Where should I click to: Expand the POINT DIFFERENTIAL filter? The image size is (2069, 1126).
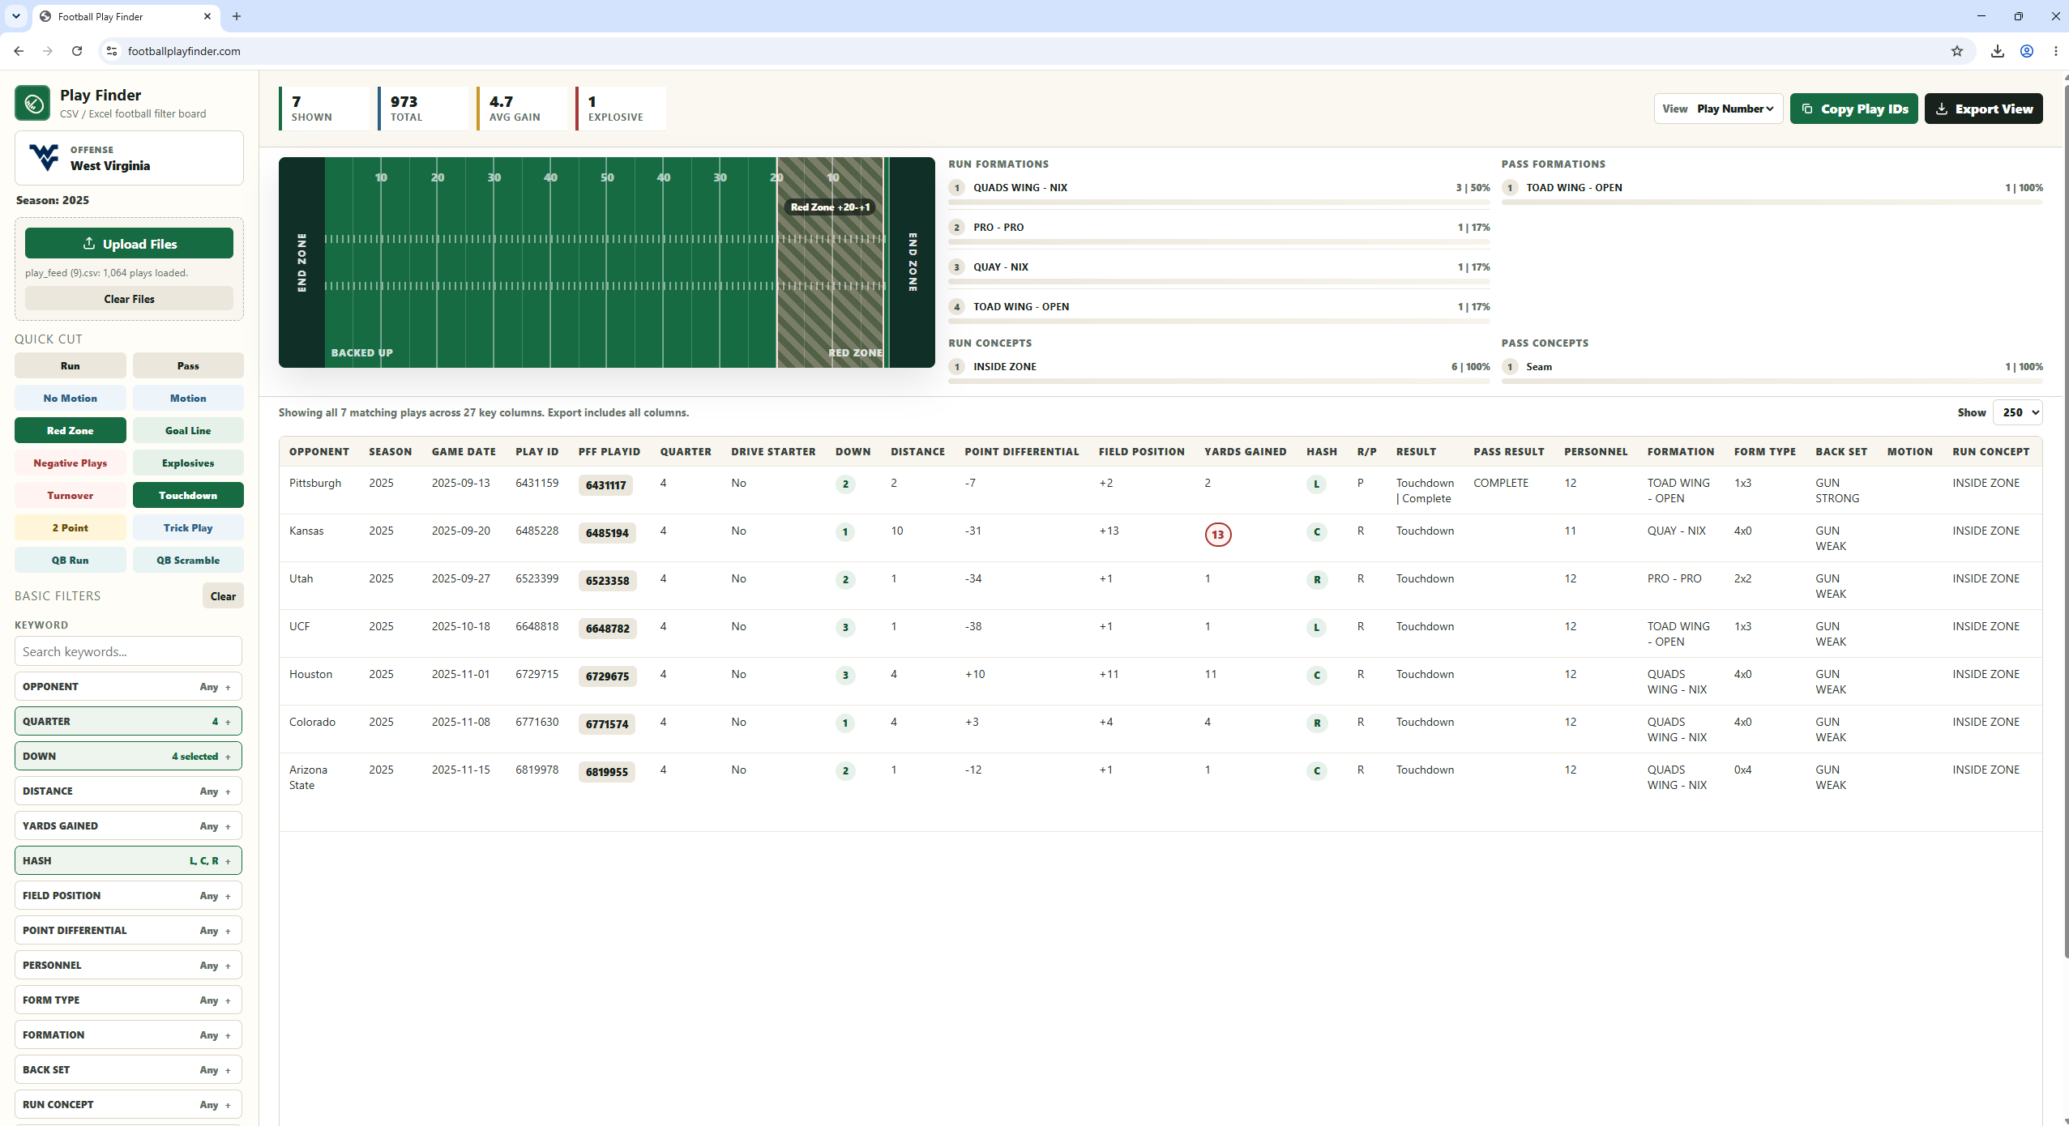point(128,930)
